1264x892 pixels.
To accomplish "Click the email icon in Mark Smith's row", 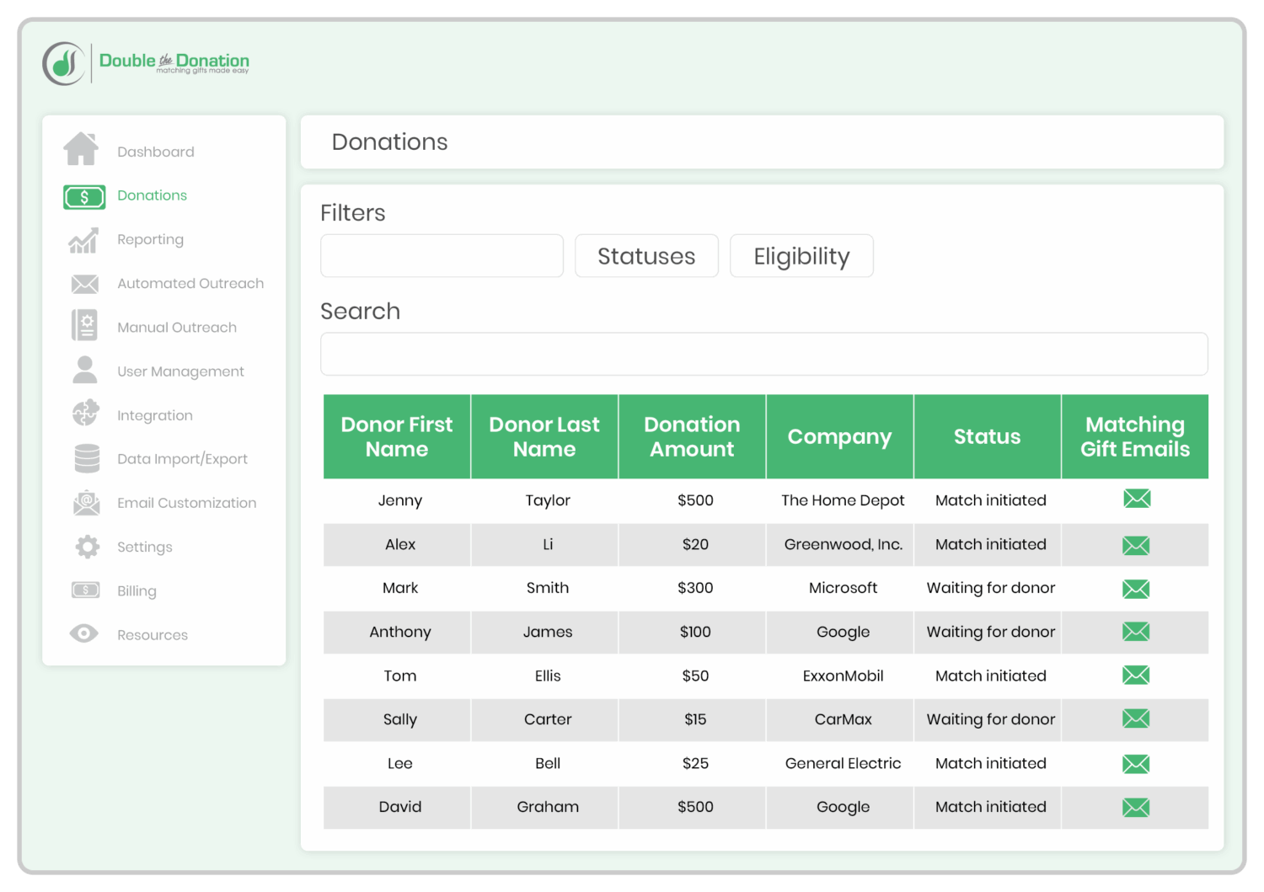I will pyautogui.click(x=1136, y=589).
